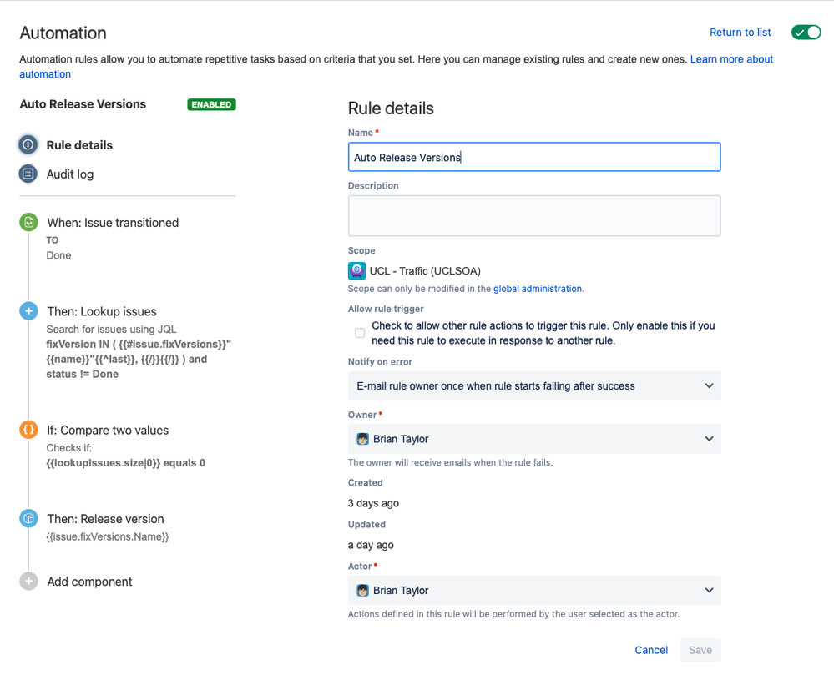Viewport: 834px width, 680px height.
Task: Click the Add component plus icon
Action: 28,581
